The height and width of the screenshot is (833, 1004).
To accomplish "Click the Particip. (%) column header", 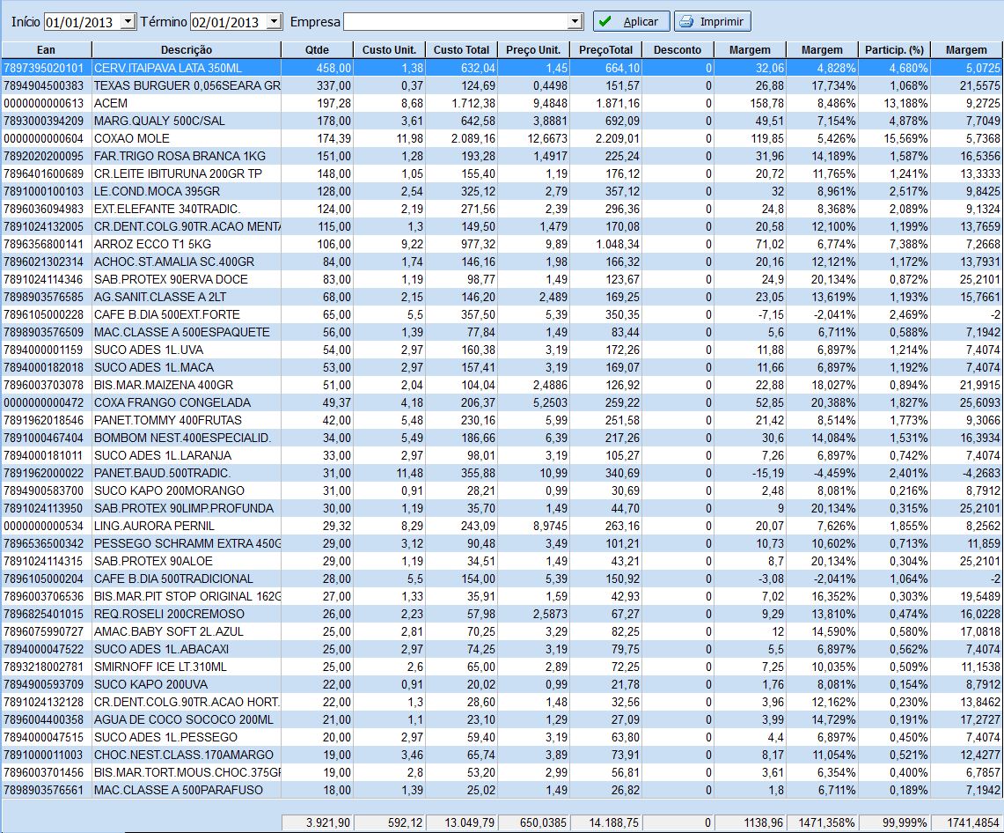I will 894,49.
